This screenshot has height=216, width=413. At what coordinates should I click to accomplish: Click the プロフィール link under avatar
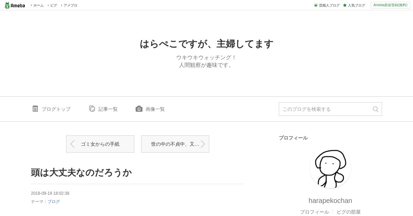pyautogui.click(x=315, y=212)
